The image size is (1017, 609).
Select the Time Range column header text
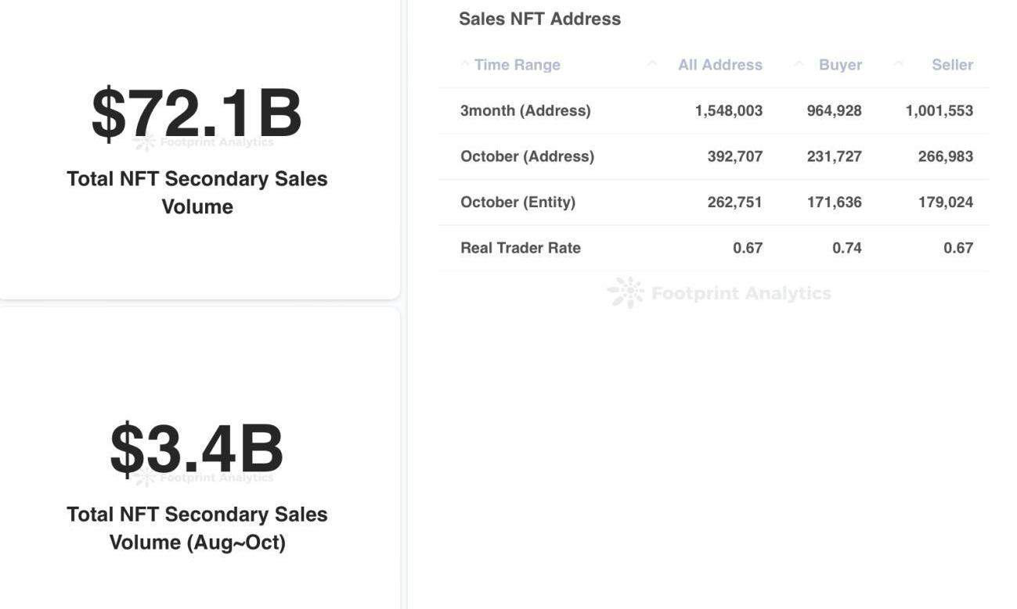[x=517, y=65]
